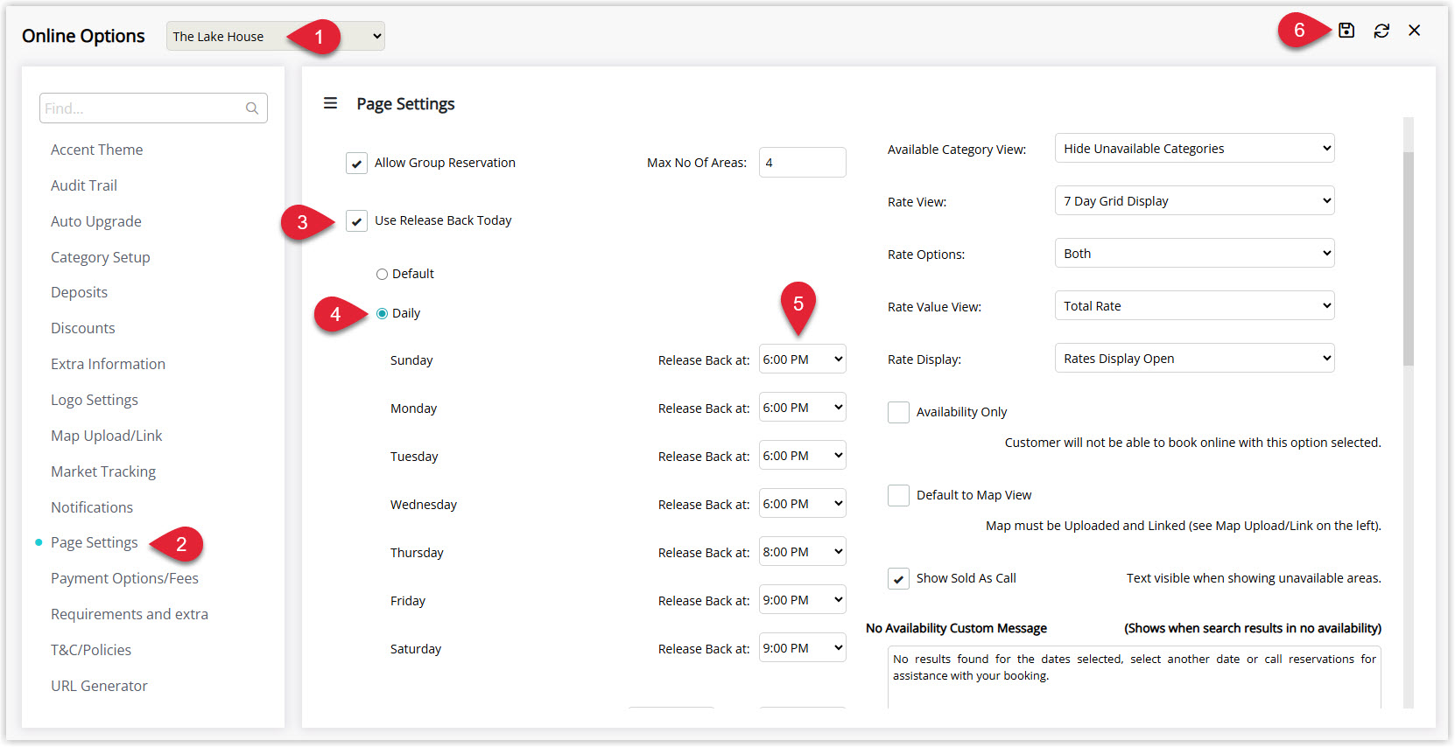Open URL Generator section
Viewport: 1455px width, 747px height.
point(99,686)
